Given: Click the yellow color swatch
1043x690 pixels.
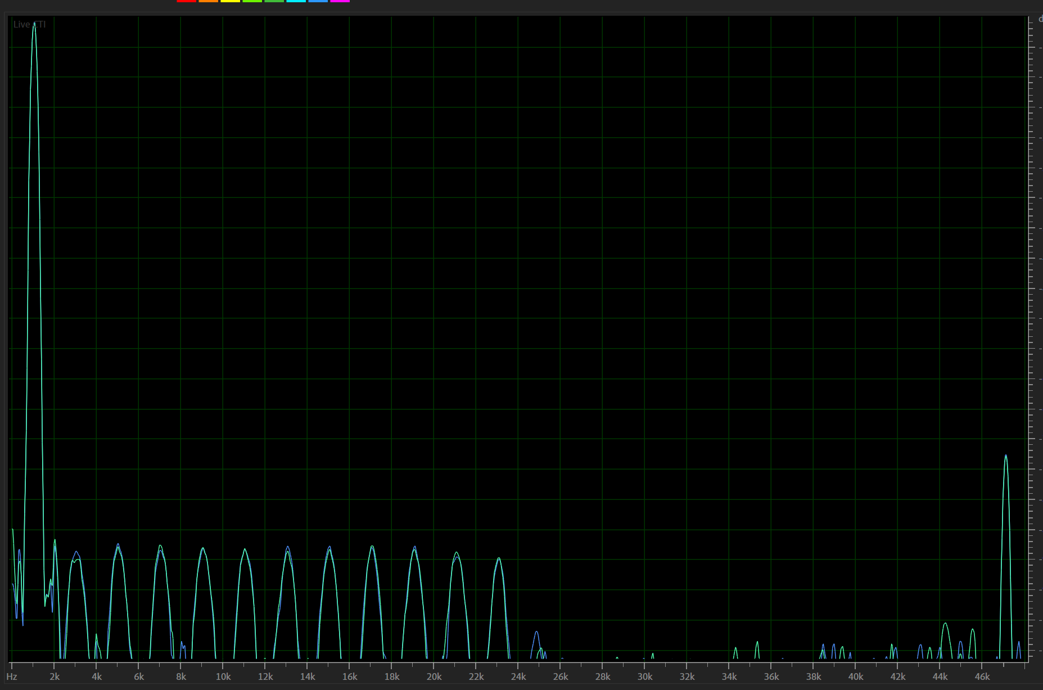Looking at the screenshot, I should (231, 1).
